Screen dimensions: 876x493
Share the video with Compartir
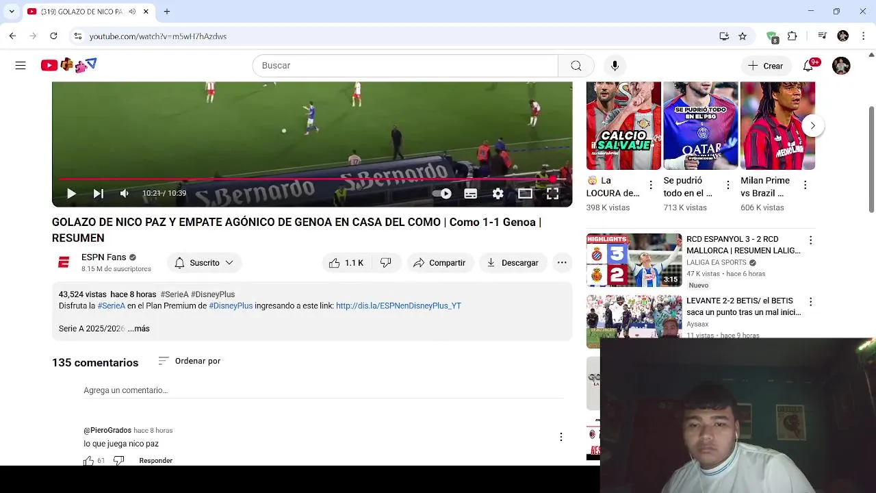(x=439, y=263)
